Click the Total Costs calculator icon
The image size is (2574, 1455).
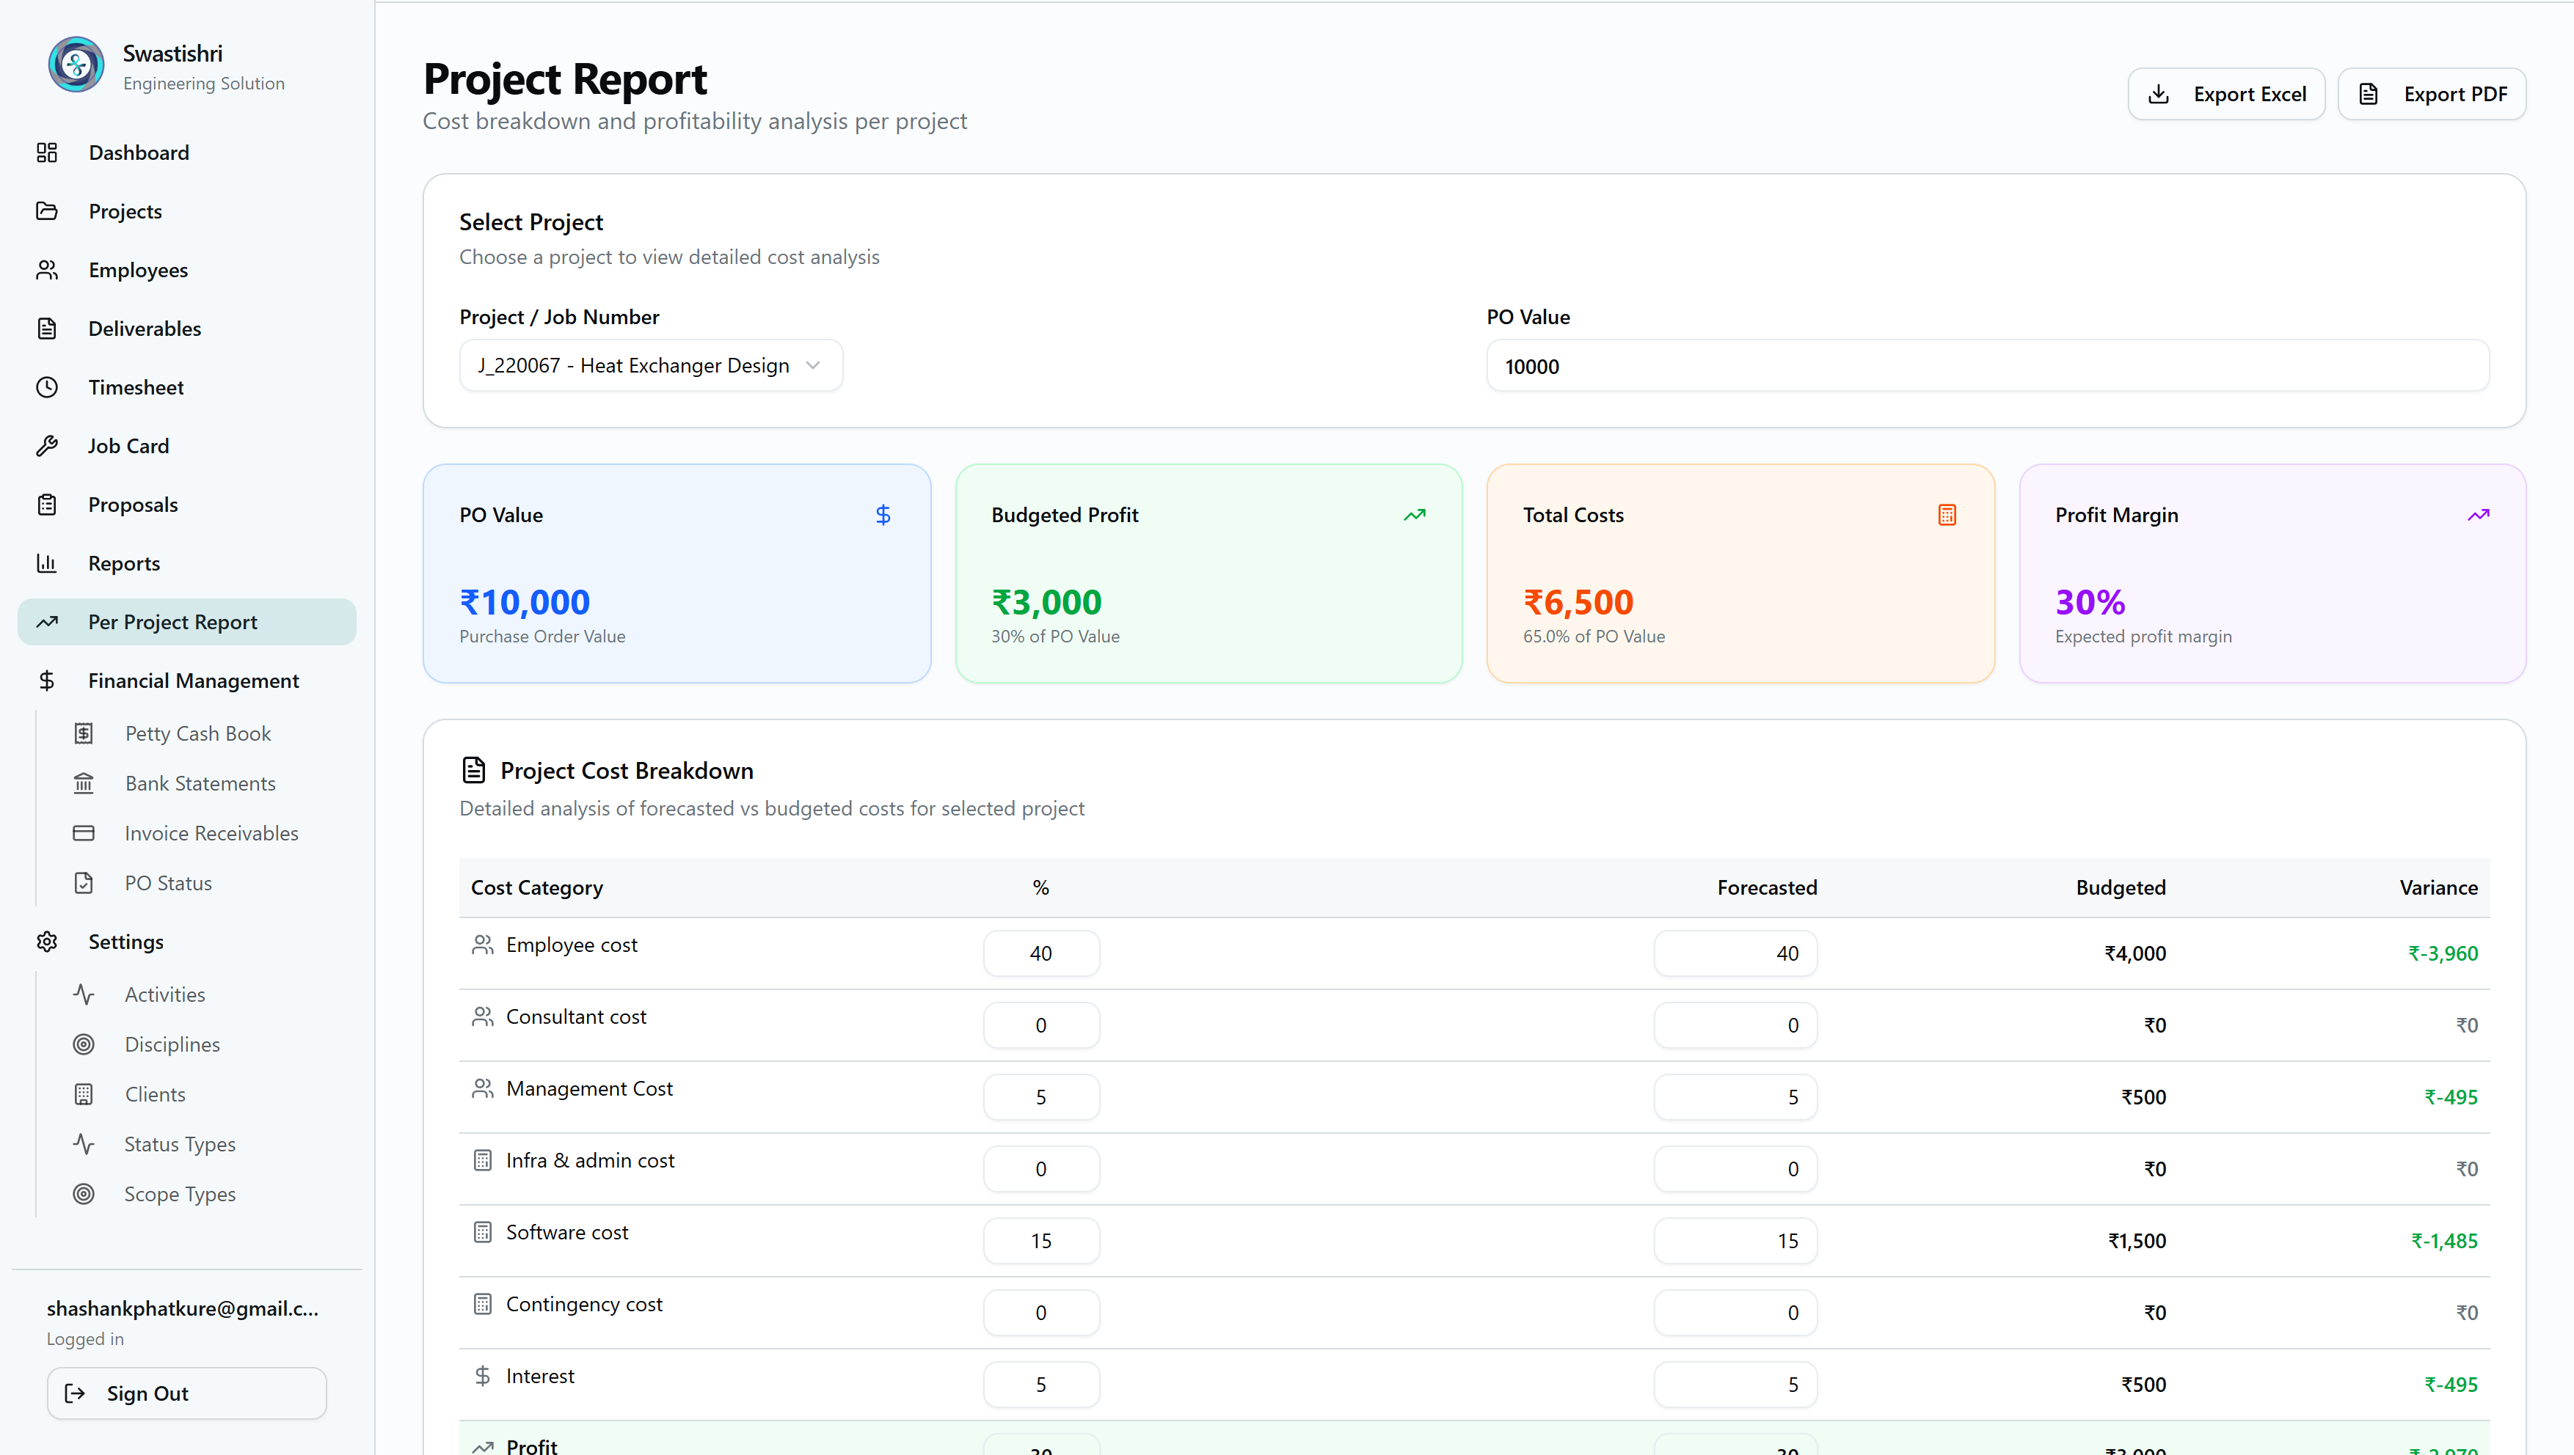1946,515
